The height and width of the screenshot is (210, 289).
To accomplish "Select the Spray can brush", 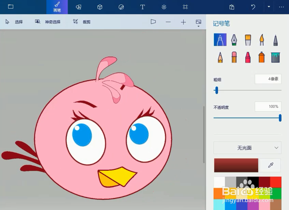I will point(262,57).
